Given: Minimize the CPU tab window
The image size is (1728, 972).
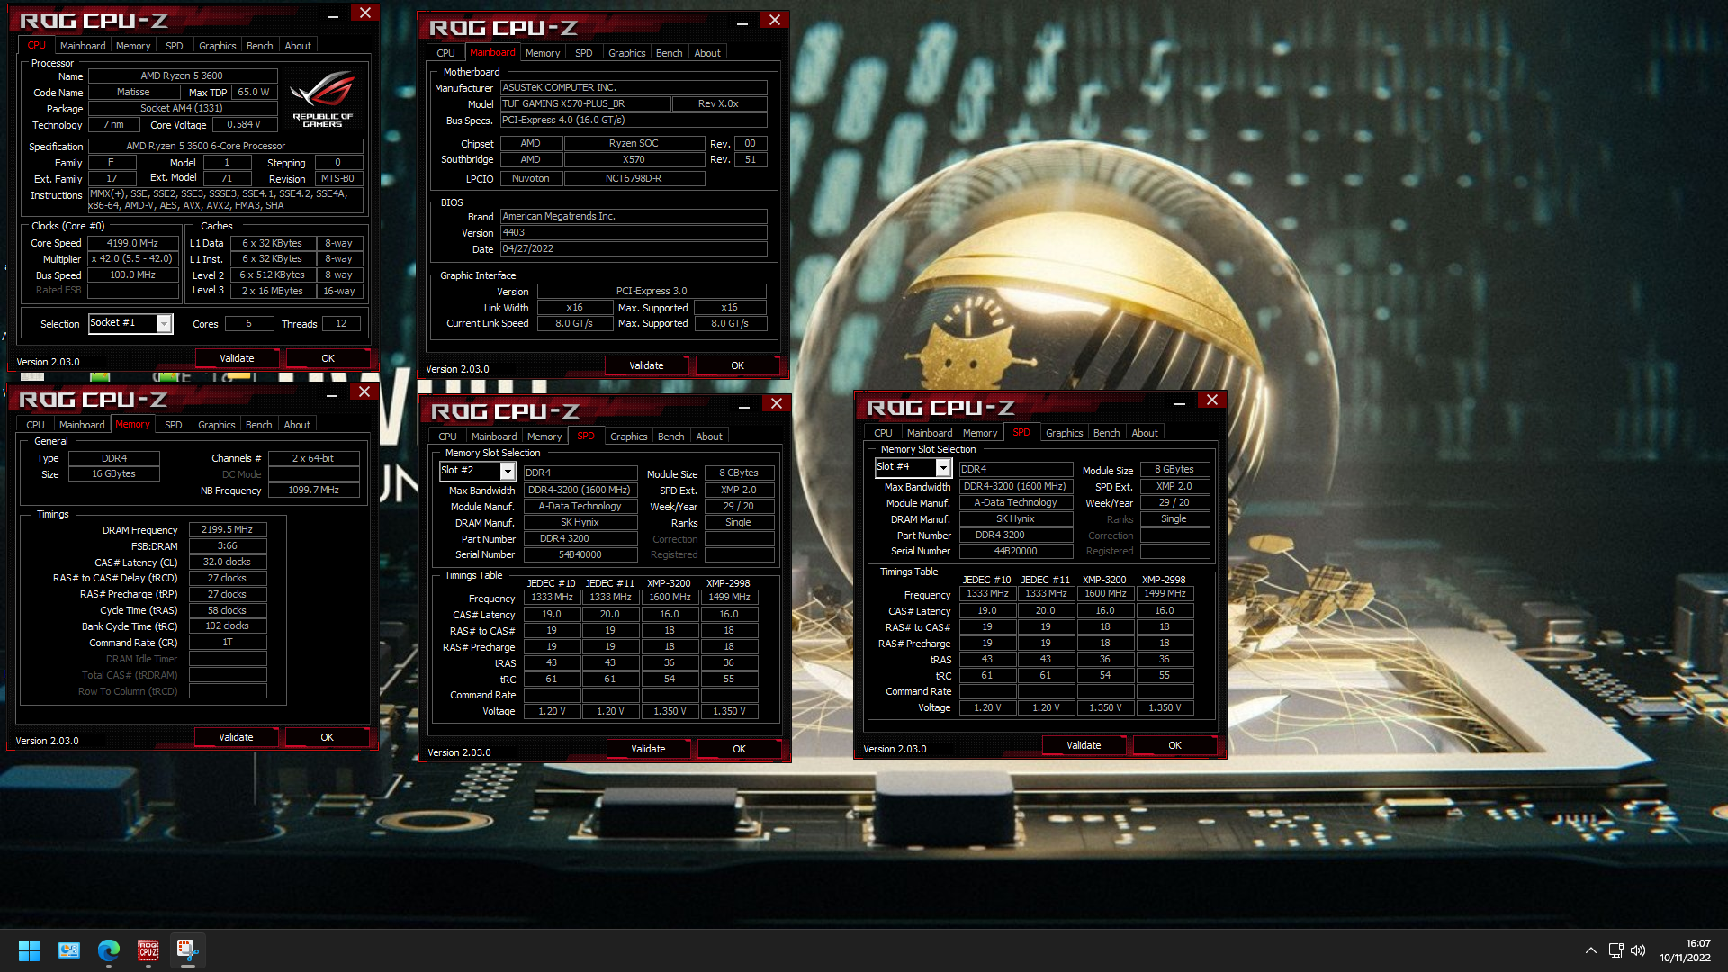Looking at the screenshot, I should tap(333, 15).
